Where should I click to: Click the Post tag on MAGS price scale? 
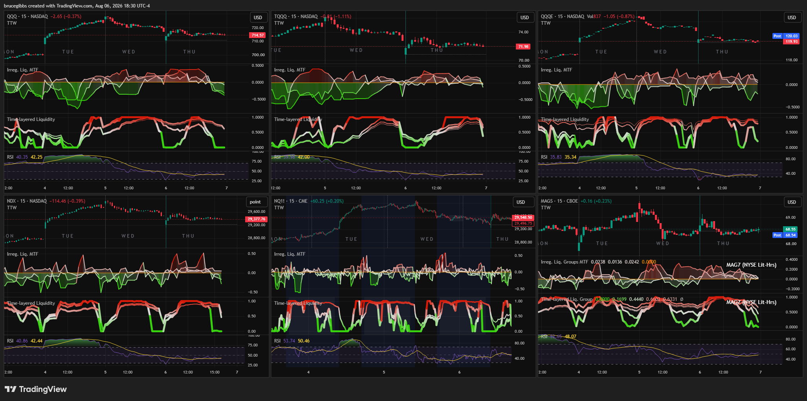click(777, 235)
